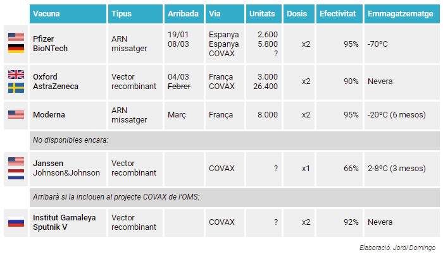Image resolution: width=443 pixels, height=257 pixels.
Task: Click the 'Elaboració: Jordi Domingo' credit text
Action: 397,248
